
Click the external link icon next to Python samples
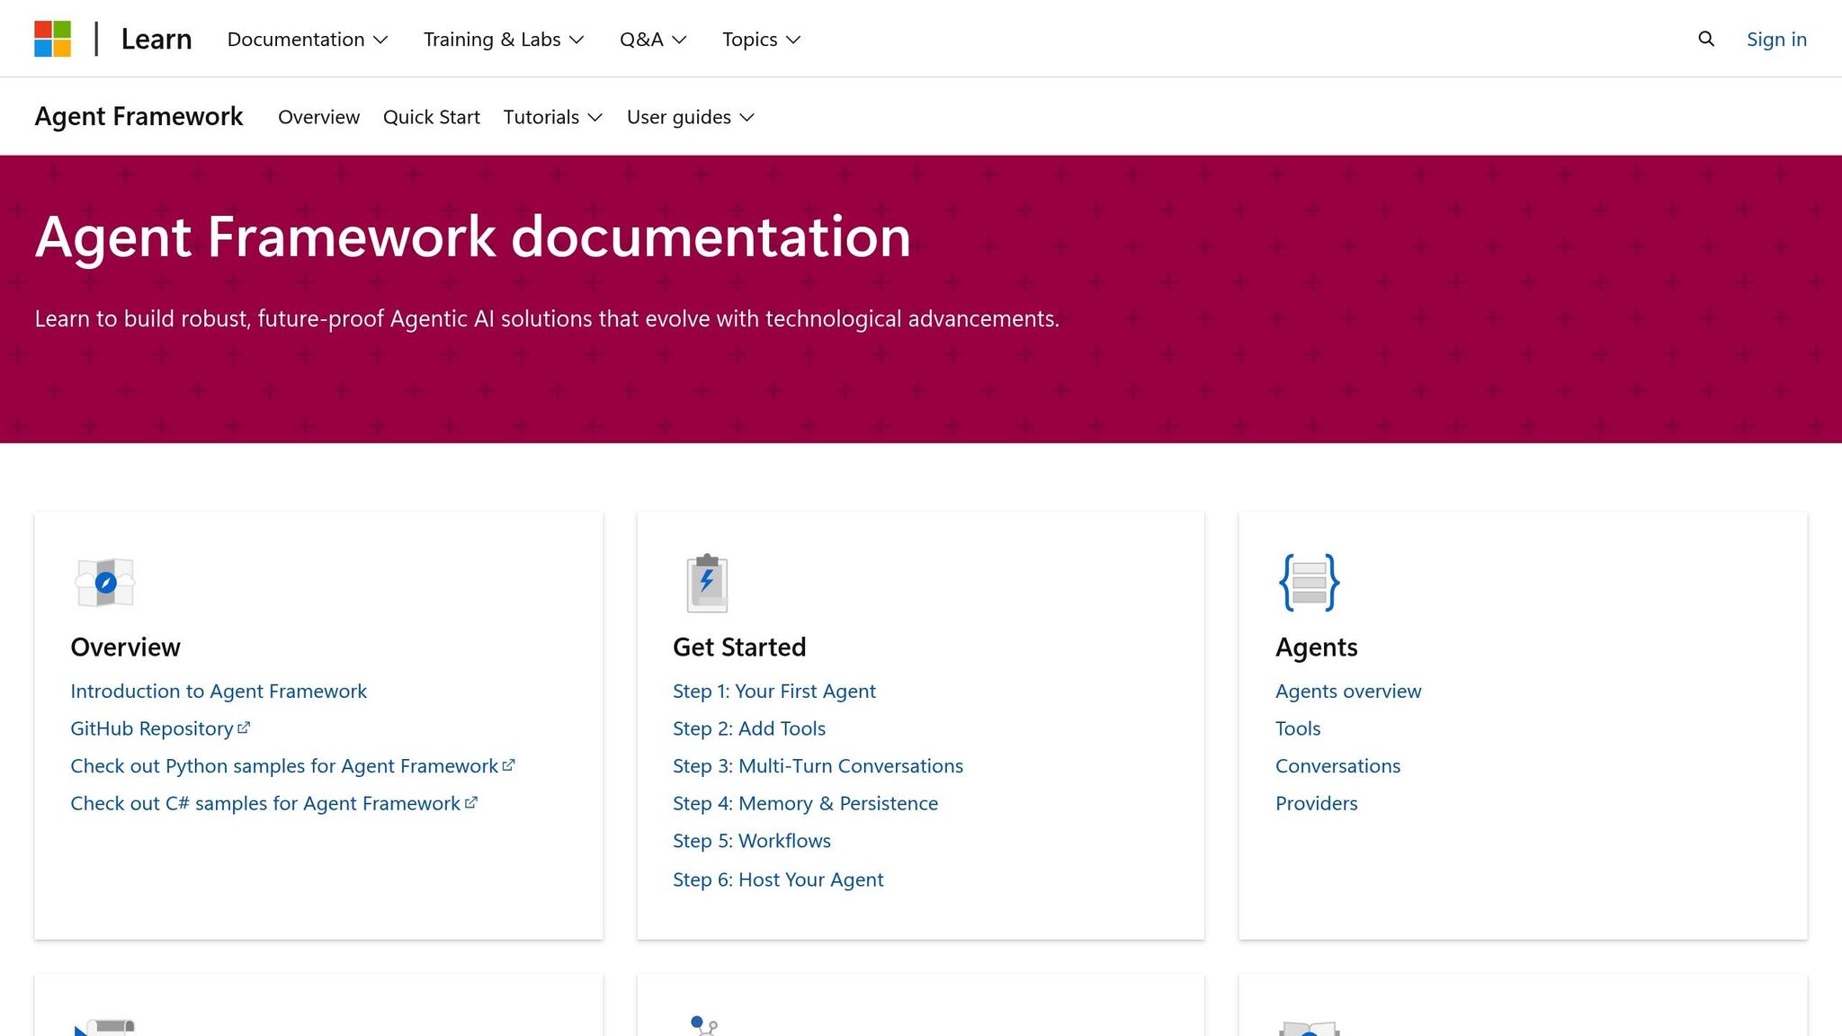[510, 764]
